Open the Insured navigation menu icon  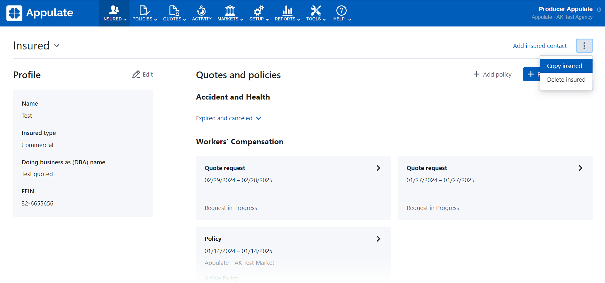(x=114, y=11)
